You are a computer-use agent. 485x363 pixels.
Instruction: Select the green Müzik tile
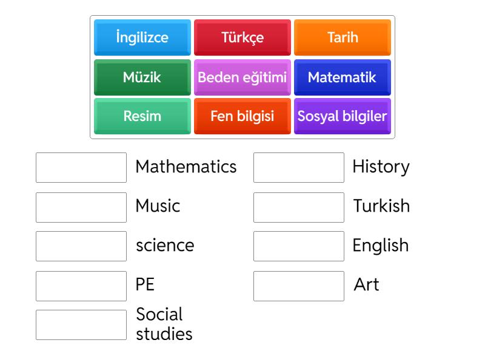pyautogui.click(x=142, y=77)
